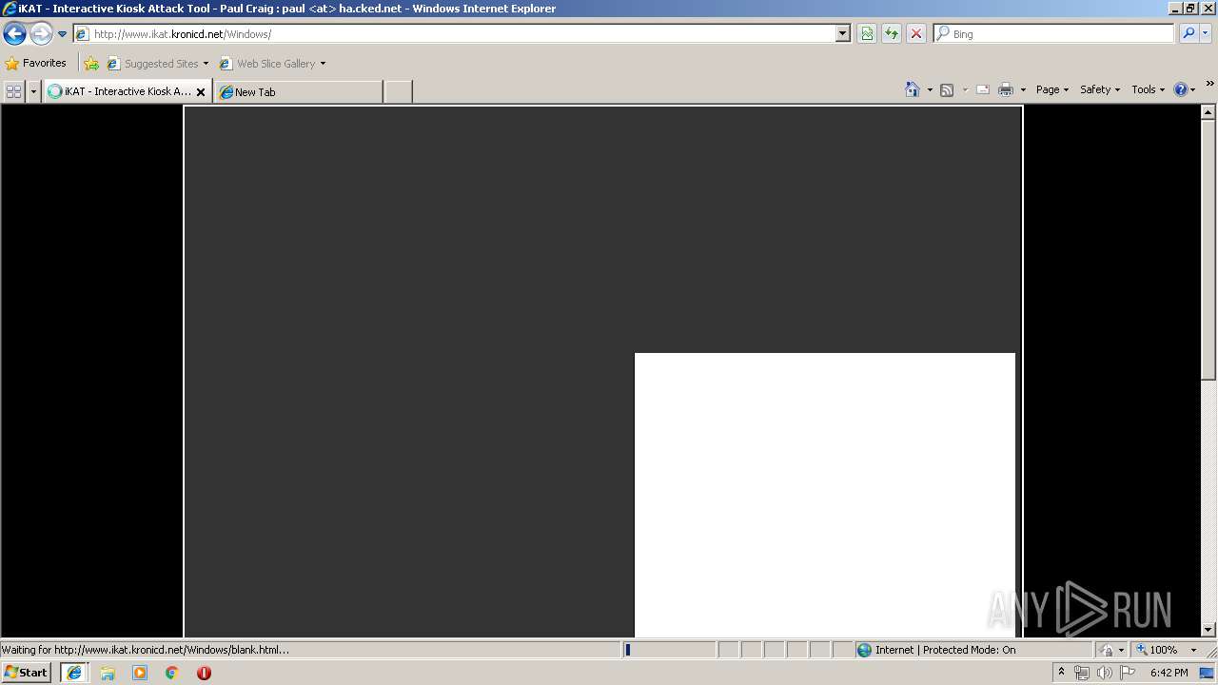Screen dimensions: 1218x685
Task: Click the page loading progress bar
Action: (669, 650)
